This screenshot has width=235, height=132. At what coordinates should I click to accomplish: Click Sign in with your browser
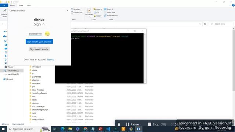tap(39, 41)
